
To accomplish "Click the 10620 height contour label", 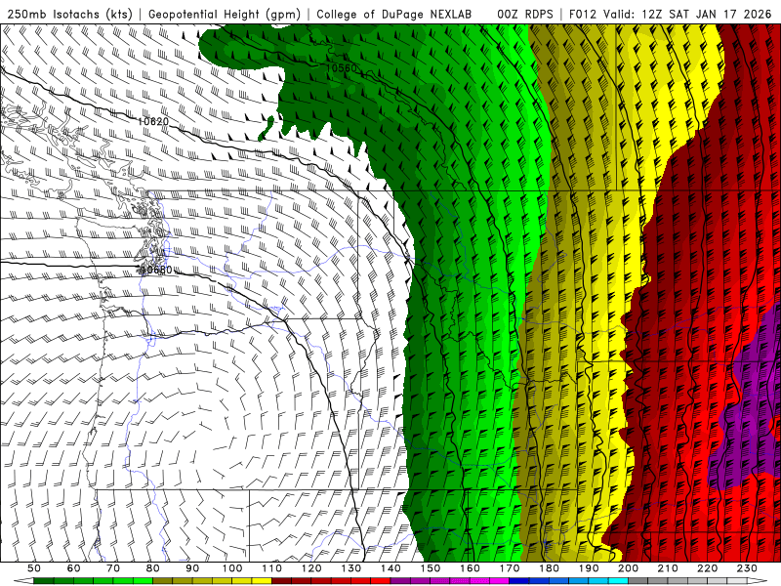I will (153, 121).
